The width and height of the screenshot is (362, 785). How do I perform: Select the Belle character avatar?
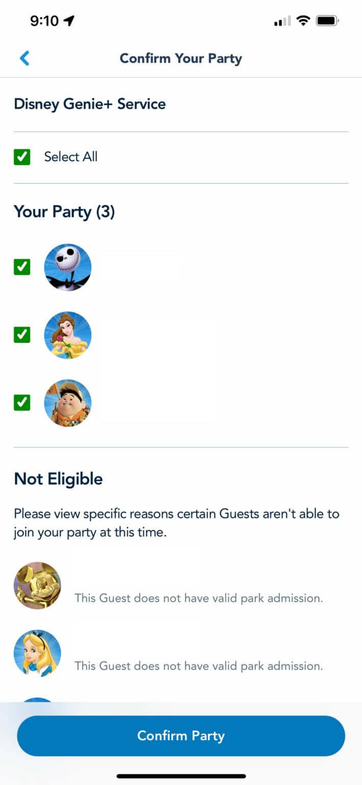[68, 335]
